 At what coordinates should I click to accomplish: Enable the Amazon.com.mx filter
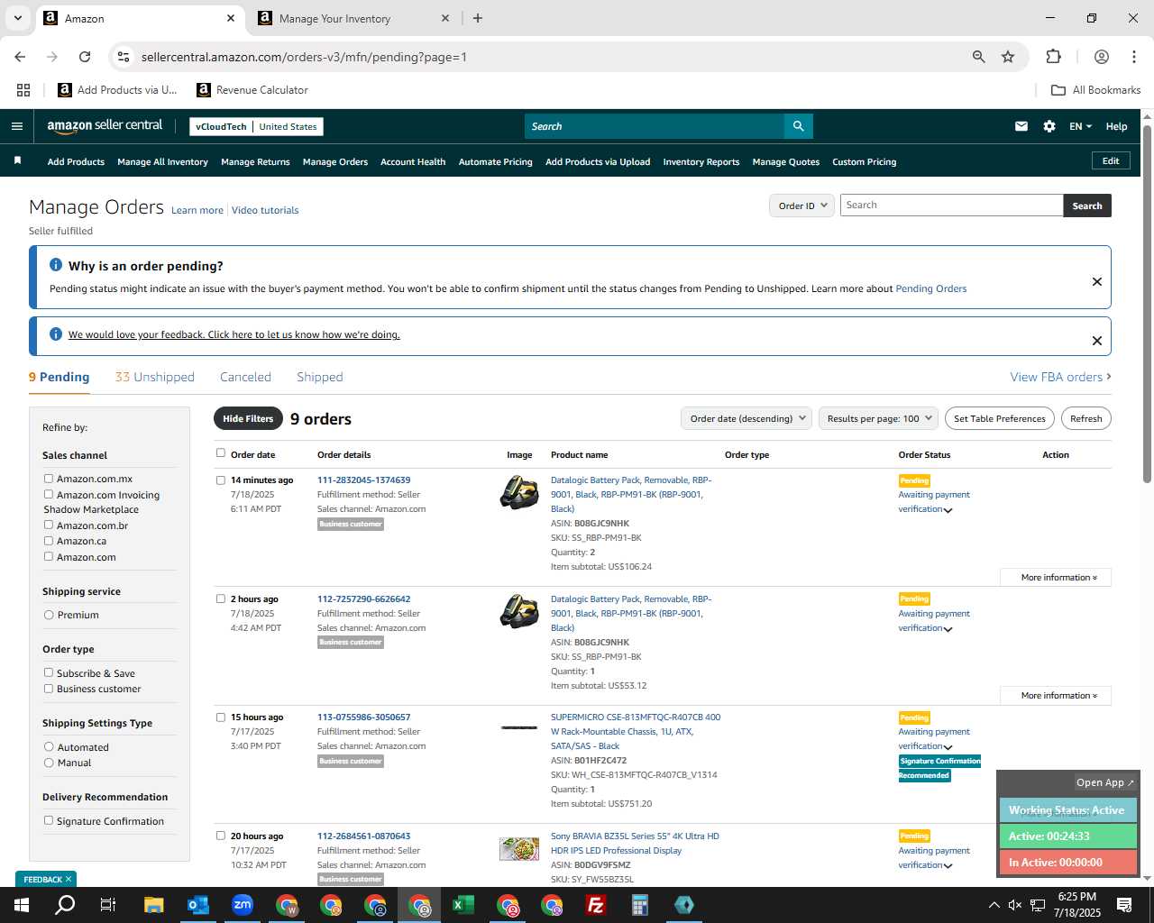(x=49, y=479)
